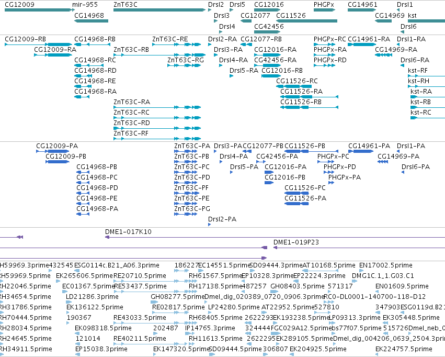Click the Drsl5 gene label
Screen dimensions: 445x357
click(237, 5)
